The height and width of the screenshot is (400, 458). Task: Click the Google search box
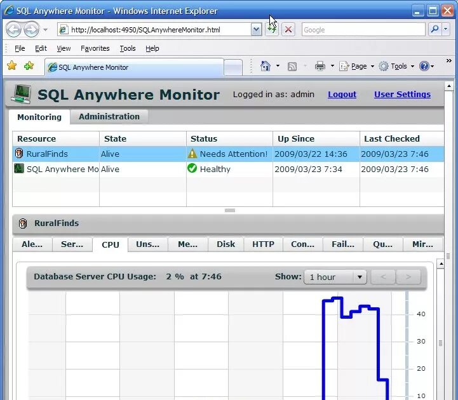363,30
